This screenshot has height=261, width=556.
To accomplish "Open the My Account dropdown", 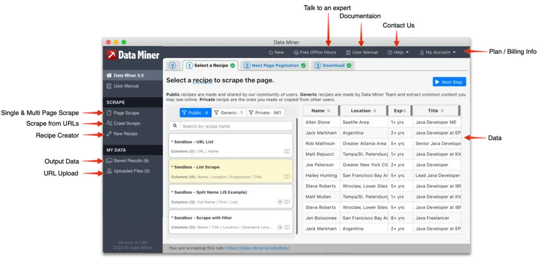I will [438, 52].
